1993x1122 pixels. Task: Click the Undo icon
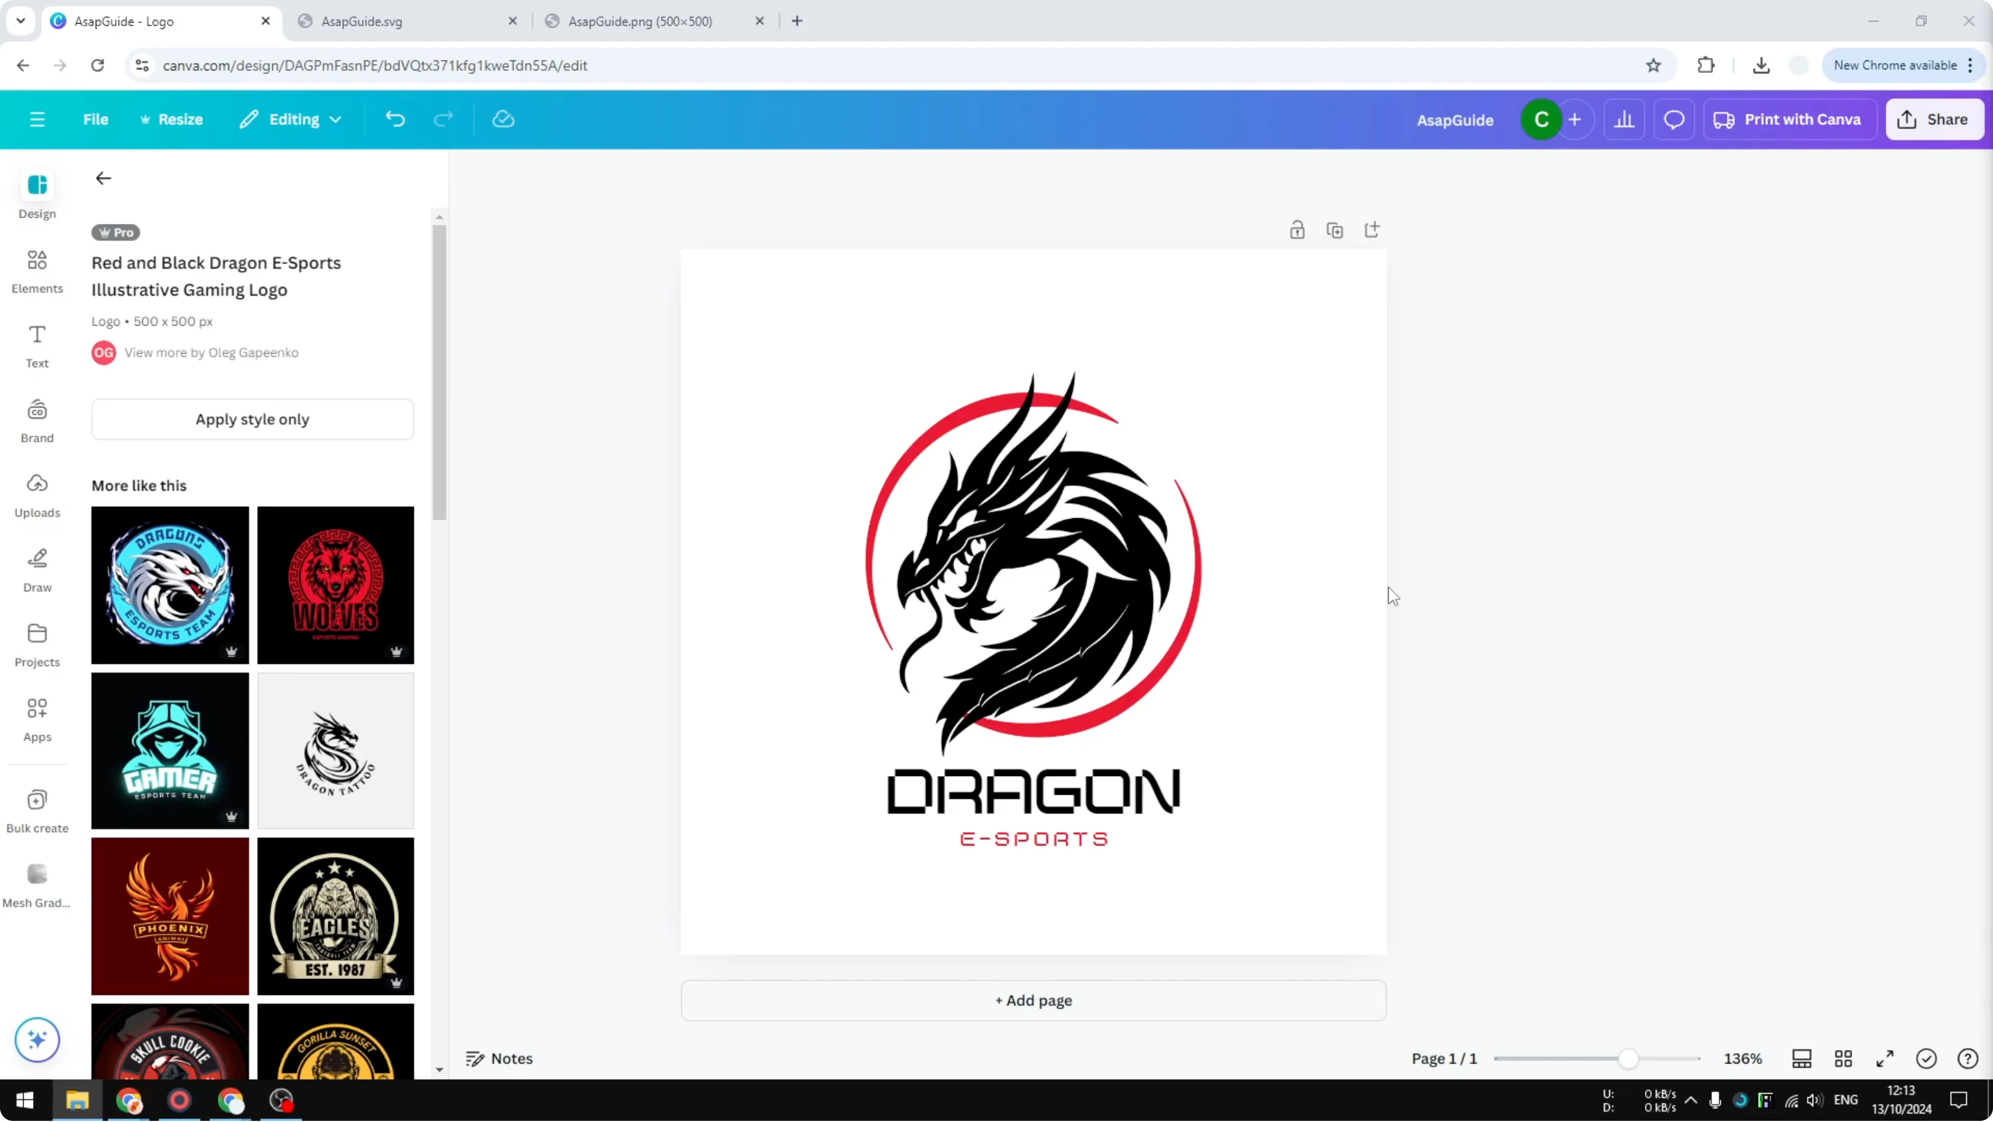394,118
